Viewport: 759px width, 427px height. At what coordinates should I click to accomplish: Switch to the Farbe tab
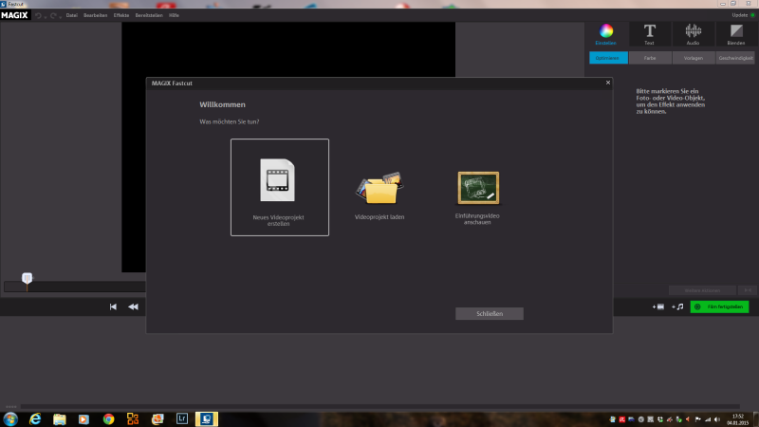click(650, 58)
